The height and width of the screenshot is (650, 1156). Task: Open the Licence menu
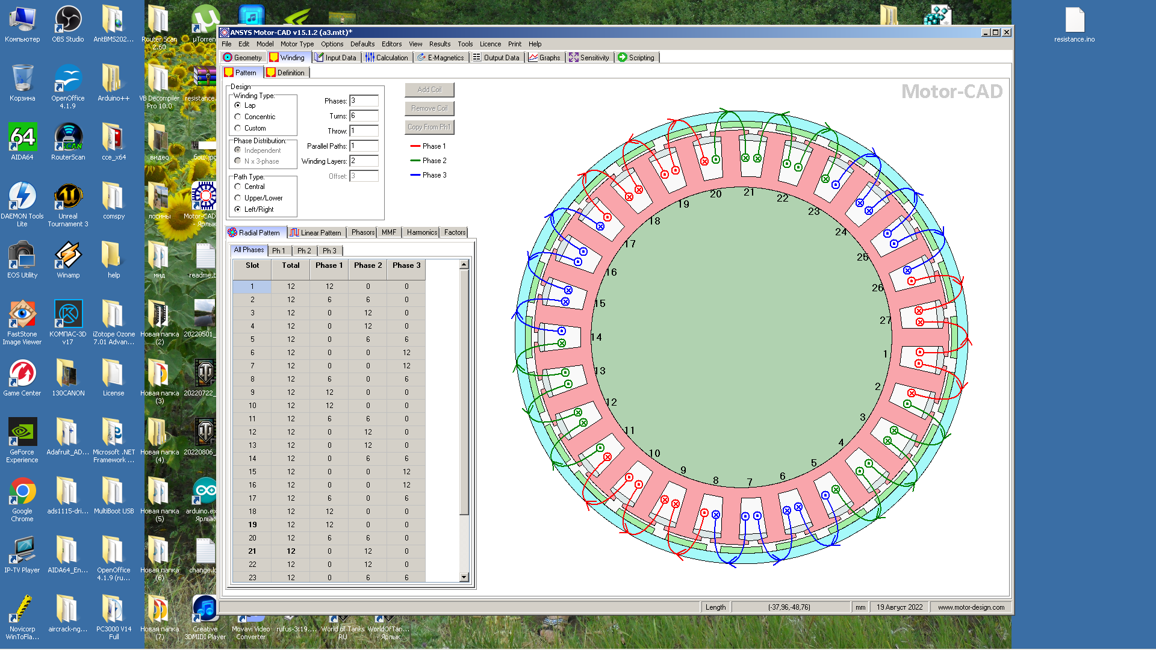490,44
